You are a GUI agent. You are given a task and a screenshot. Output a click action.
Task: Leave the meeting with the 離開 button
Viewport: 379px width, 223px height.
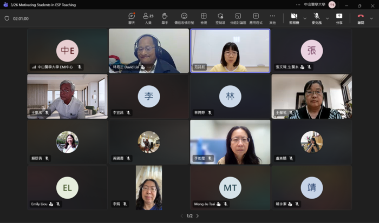tap(361, 18)
